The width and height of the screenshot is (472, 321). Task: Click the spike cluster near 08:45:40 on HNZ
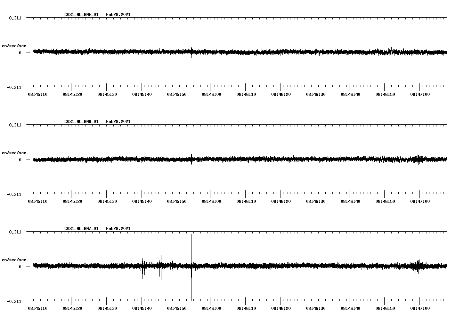[143, 269]
